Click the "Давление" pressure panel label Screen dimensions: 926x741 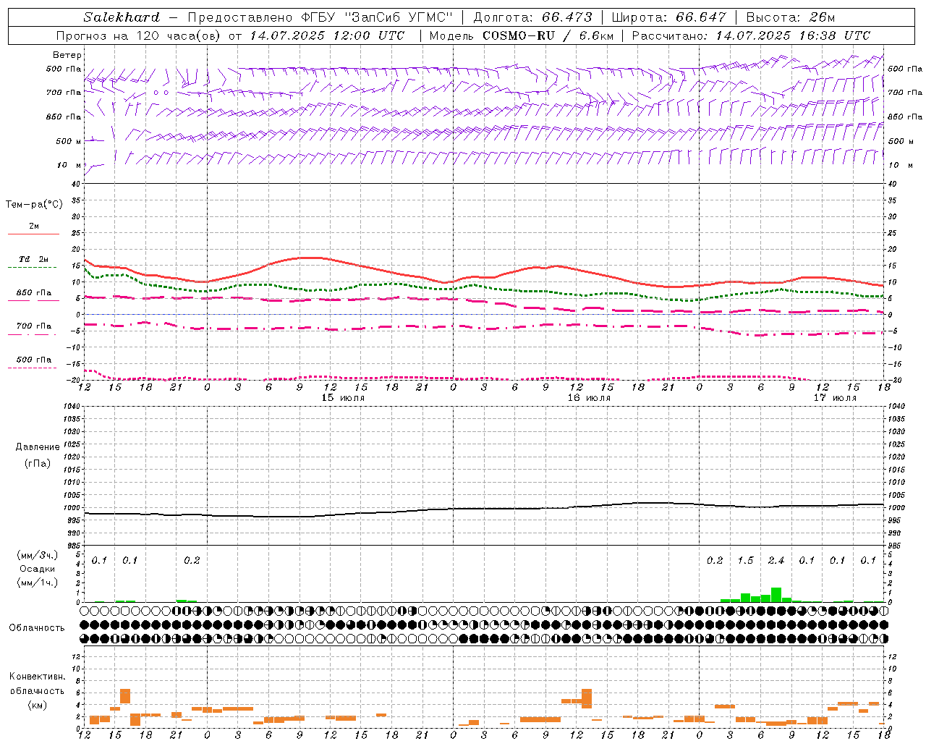(x=38, y=447)
